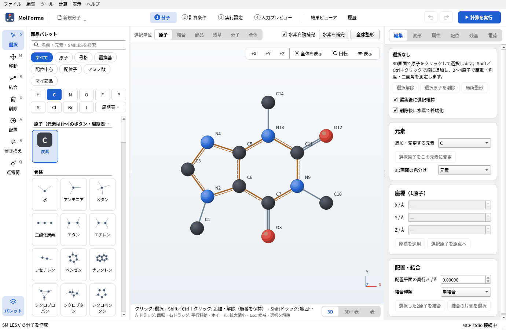Toggle the パレット panel button
506x330 pixels.
tap(13, 306)
